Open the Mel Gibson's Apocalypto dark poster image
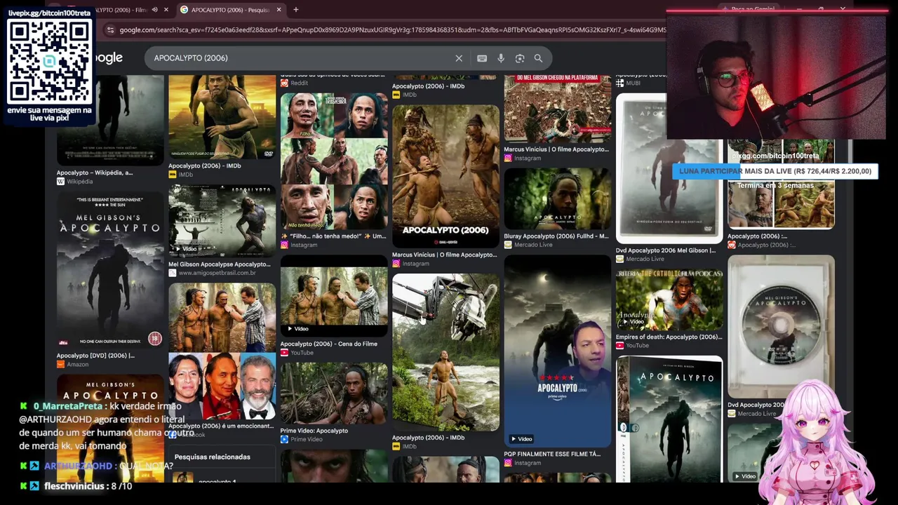898x505 pixels. tap(110, 271)
